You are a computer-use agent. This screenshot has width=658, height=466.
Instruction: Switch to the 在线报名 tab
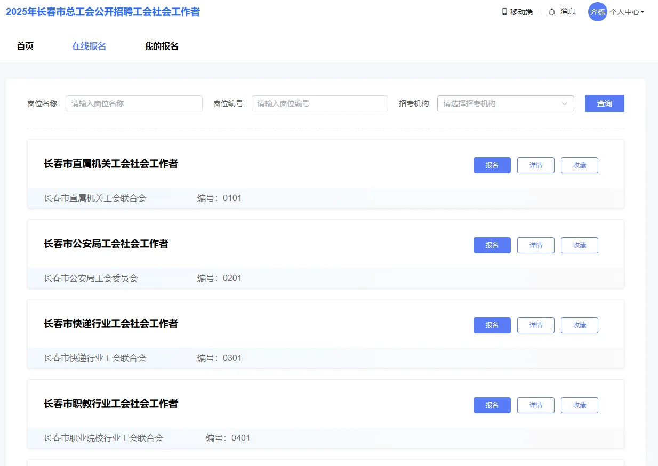[x=88, y=46]
